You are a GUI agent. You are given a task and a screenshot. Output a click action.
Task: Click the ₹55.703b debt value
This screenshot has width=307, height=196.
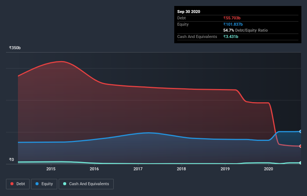[x=232, y=18]
